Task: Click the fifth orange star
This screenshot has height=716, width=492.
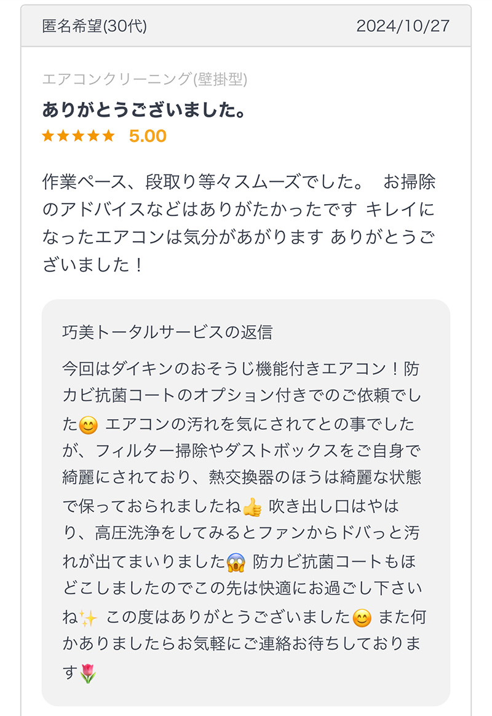Action: (x=108, y=136)
